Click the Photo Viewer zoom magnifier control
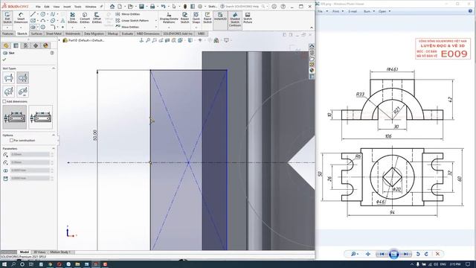Viewport: 476px width, 268px height. (x=354, y=254)
